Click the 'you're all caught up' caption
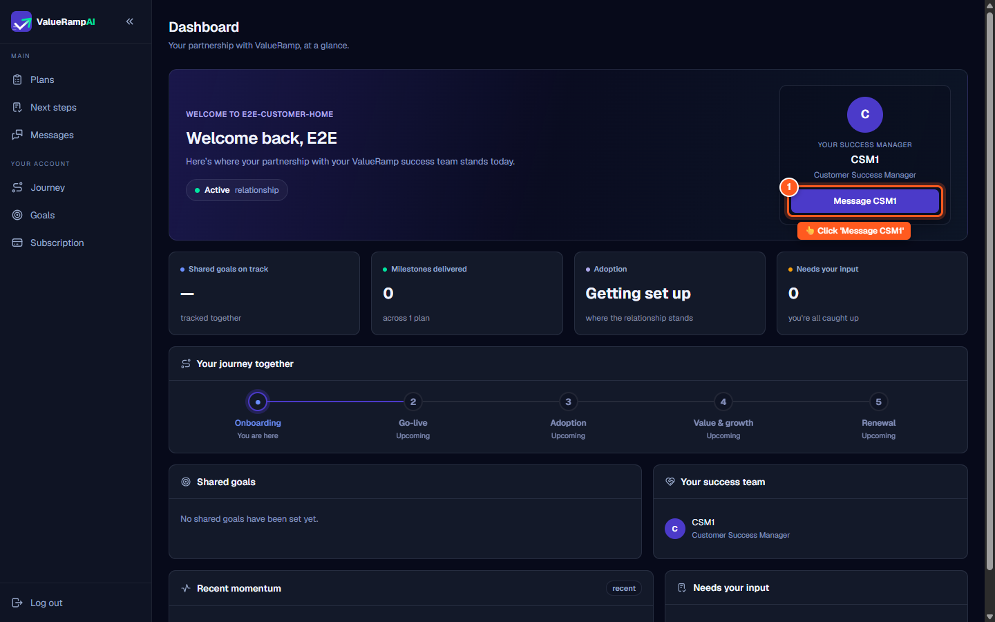 824,318
